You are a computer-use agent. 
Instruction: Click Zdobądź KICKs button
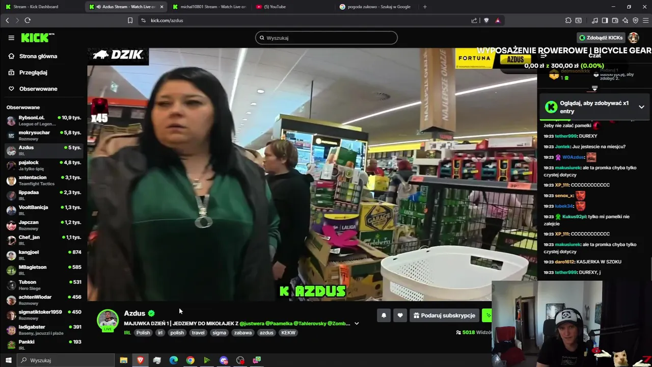(601, 38)
